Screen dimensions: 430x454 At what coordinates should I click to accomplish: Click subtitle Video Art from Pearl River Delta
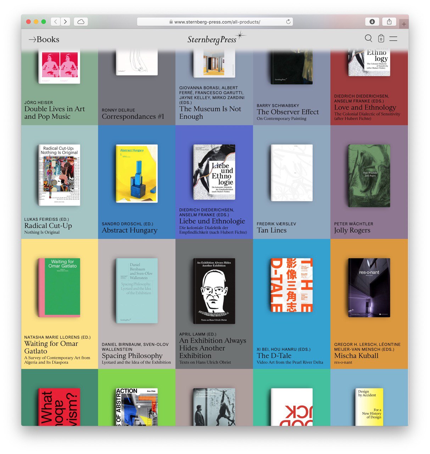pyautogui.click(x=290, y=362)
